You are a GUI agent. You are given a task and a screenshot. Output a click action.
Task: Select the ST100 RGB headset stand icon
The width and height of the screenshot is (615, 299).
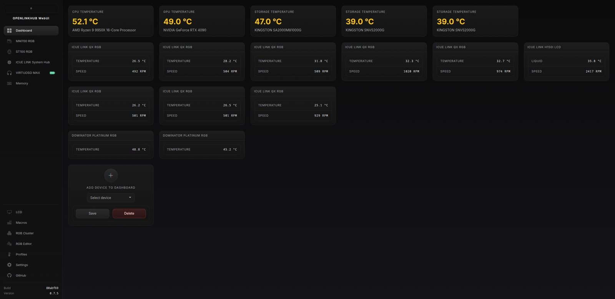coord(9,51)
